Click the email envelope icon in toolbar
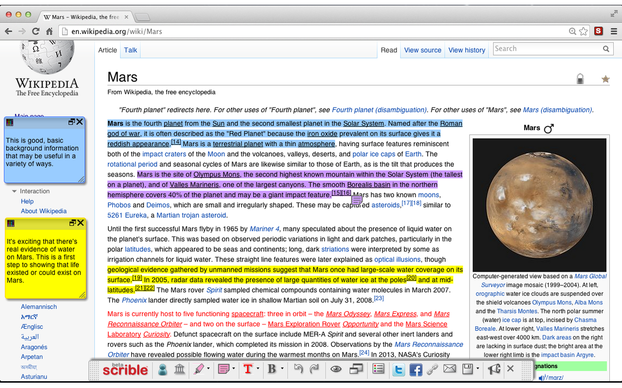The height and width of the screenshot is (388, 622). click(449, 369)
